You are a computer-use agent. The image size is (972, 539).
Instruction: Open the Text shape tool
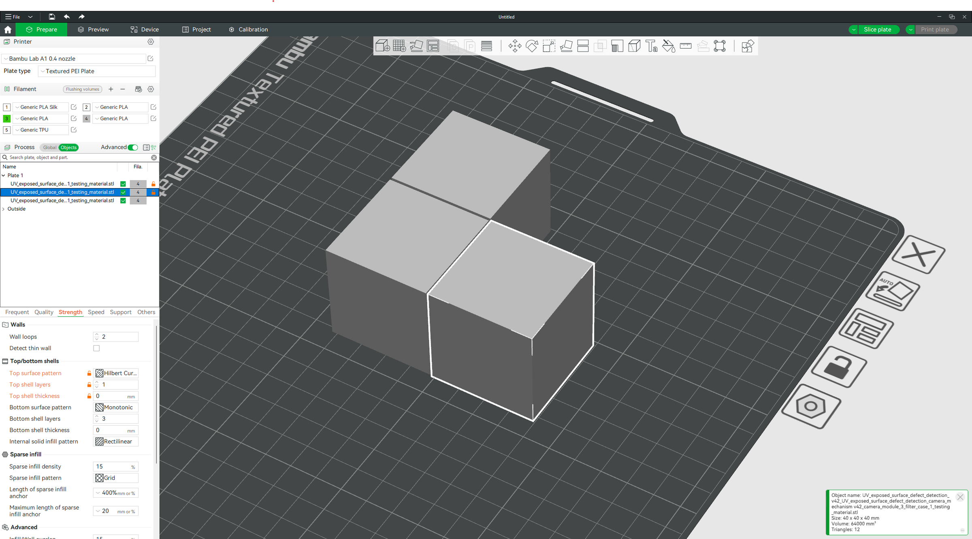651,46
